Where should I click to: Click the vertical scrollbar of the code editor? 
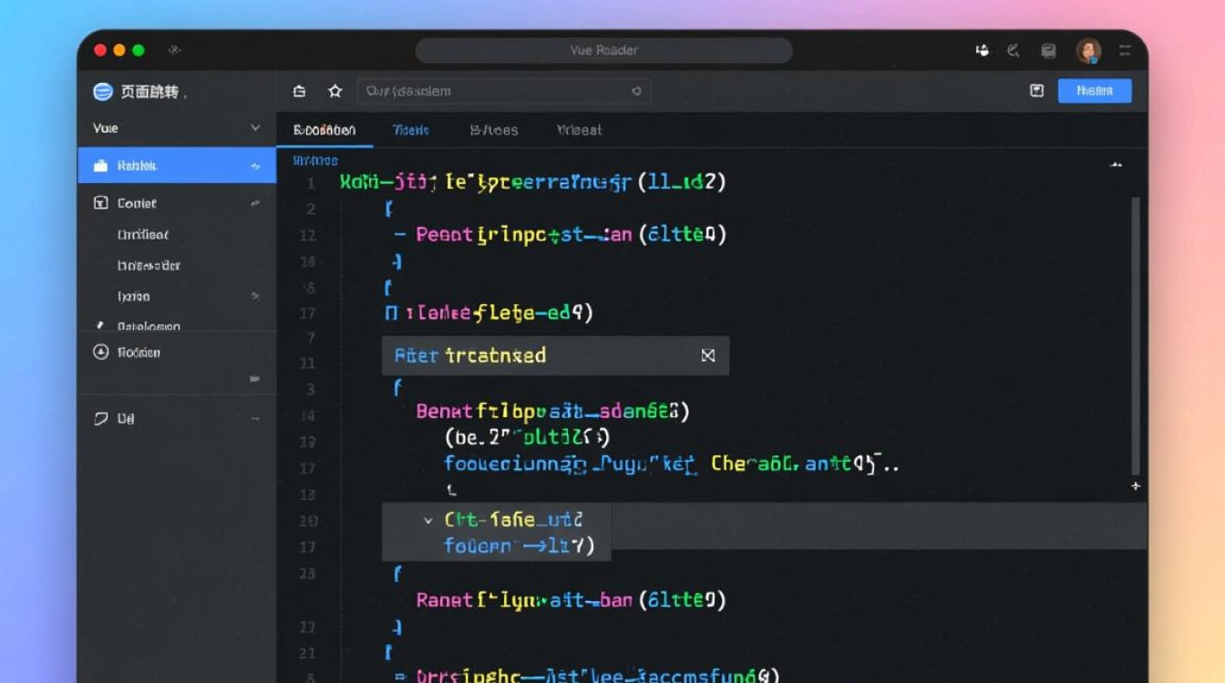[x=1136, y=336]
